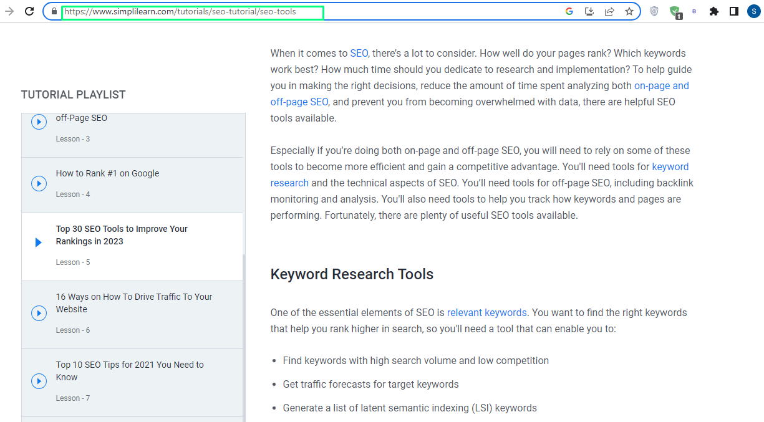Screen dimensions: 764x422
Task: Reload the page with the refresh icon
Action: click(29, 11)
